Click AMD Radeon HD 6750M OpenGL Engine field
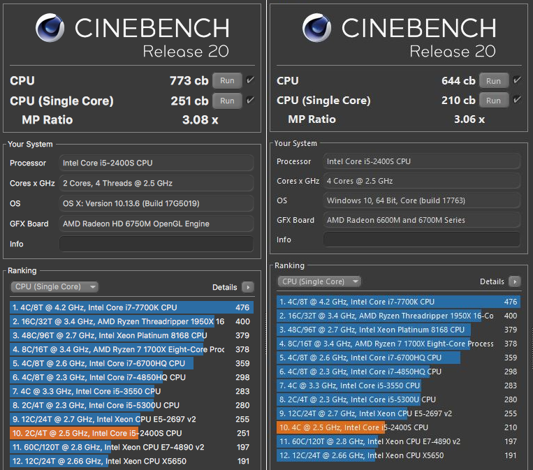Image resolution: width=533 pixels, height=470 pixels. click(x=156, y=223)
